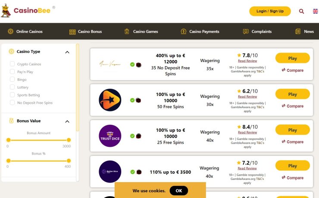Enable the Lottery filter checkbox
The height and width of the screenshot is (198, 319).
12,87
